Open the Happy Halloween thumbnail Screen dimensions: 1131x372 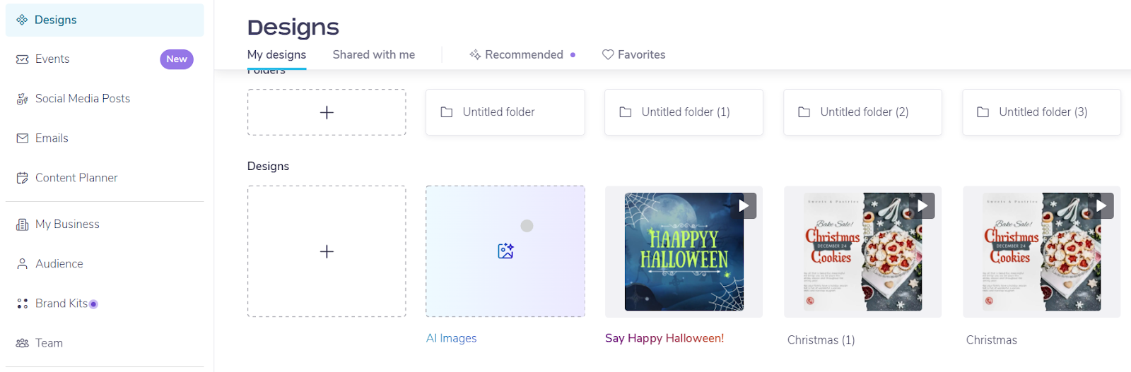coord(684,252)
